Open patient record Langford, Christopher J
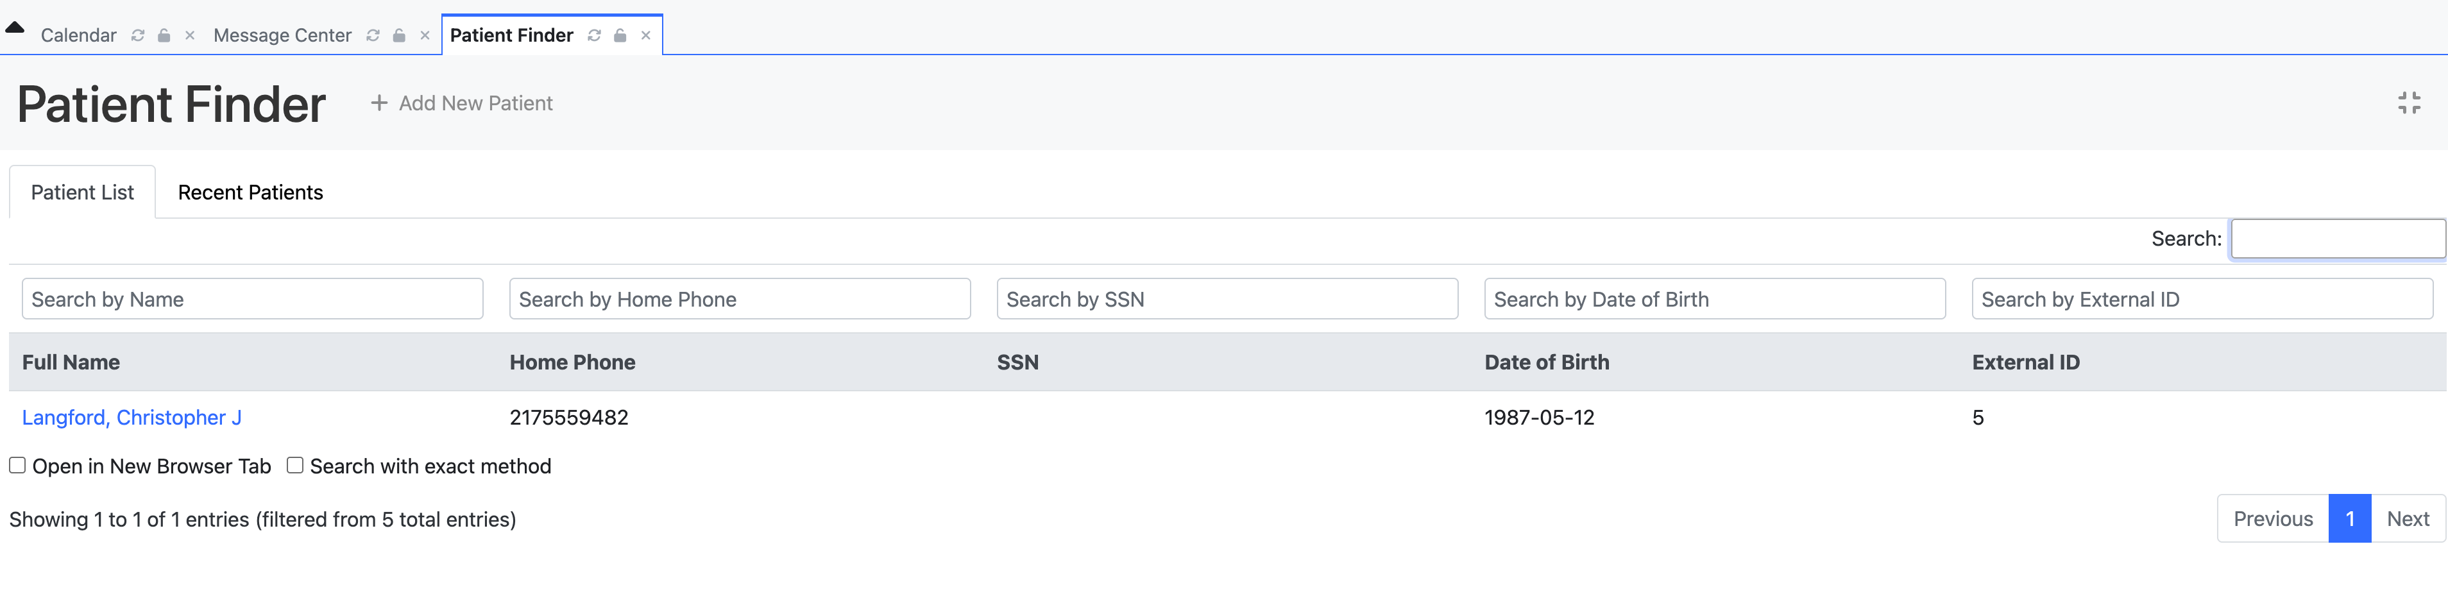 [x=132, y=417]
